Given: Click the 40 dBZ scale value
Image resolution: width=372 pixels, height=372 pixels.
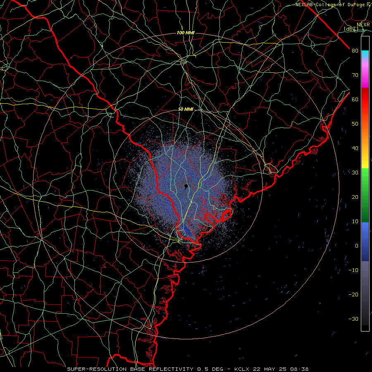Looking at the screenshot, I should pos(355,148).
